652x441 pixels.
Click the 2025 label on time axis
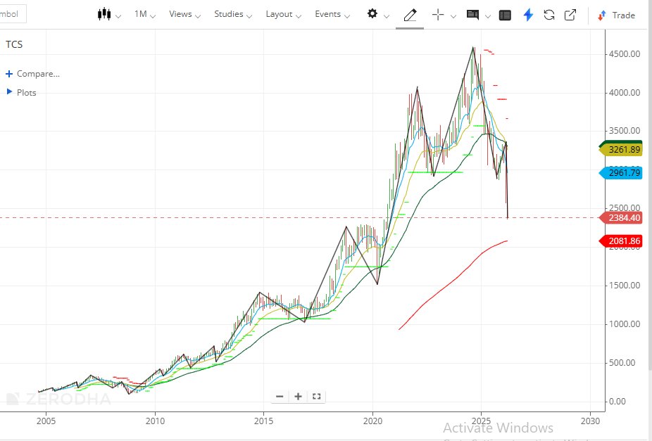coord(481,421)
